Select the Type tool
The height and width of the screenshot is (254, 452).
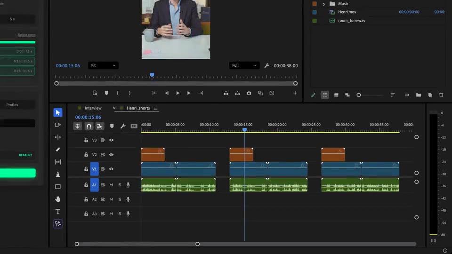point(57,211)
